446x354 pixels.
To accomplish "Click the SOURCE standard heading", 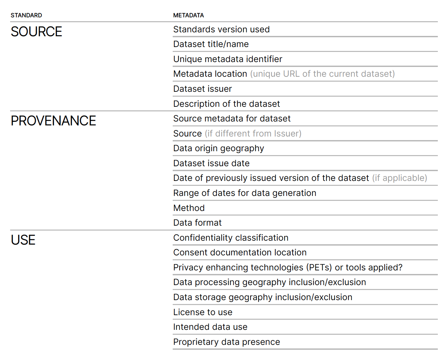I will coord(36,32).
